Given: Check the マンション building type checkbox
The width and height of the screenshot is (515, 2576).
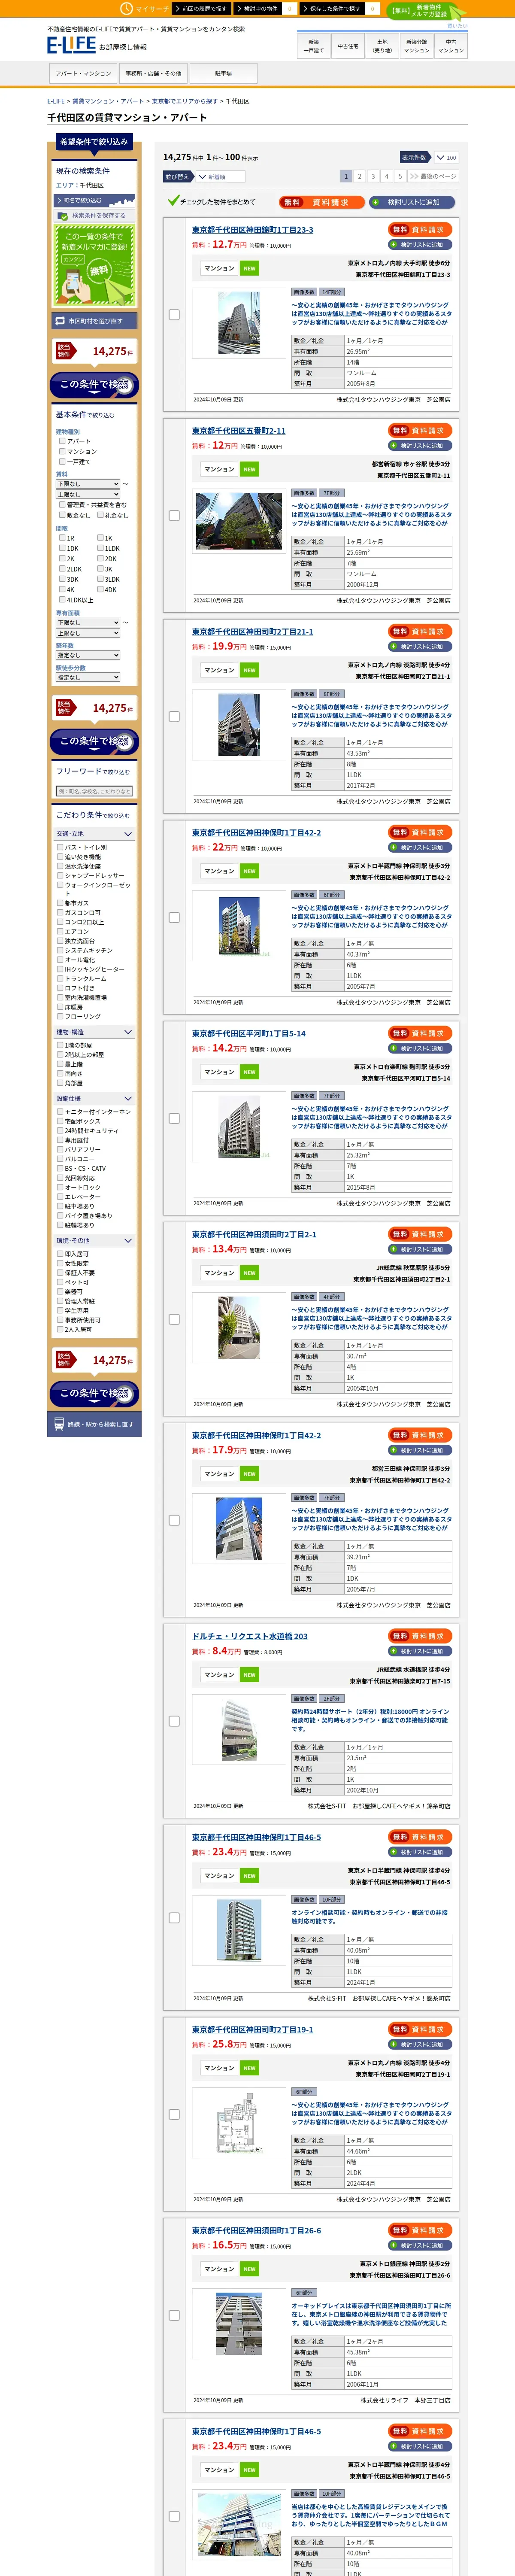Looking at the screenshot, I should pos(62,451).
